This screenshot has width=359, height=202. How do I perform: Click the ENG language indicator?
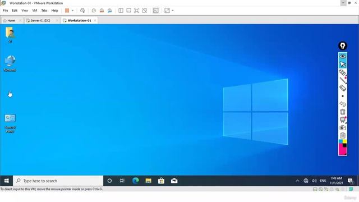pyautogui.click(x=323, y=181)
